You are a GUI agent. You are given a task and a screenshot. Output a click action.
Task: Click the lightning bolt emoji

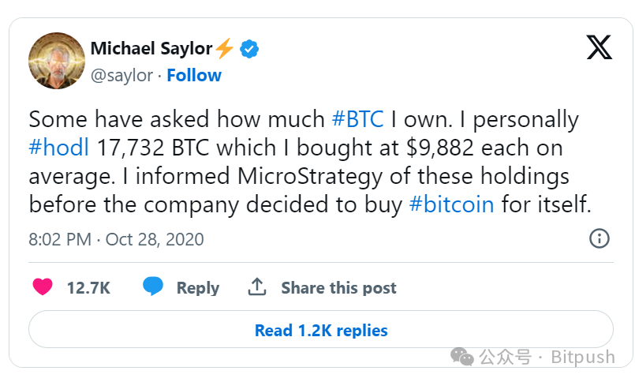[225, 49]
